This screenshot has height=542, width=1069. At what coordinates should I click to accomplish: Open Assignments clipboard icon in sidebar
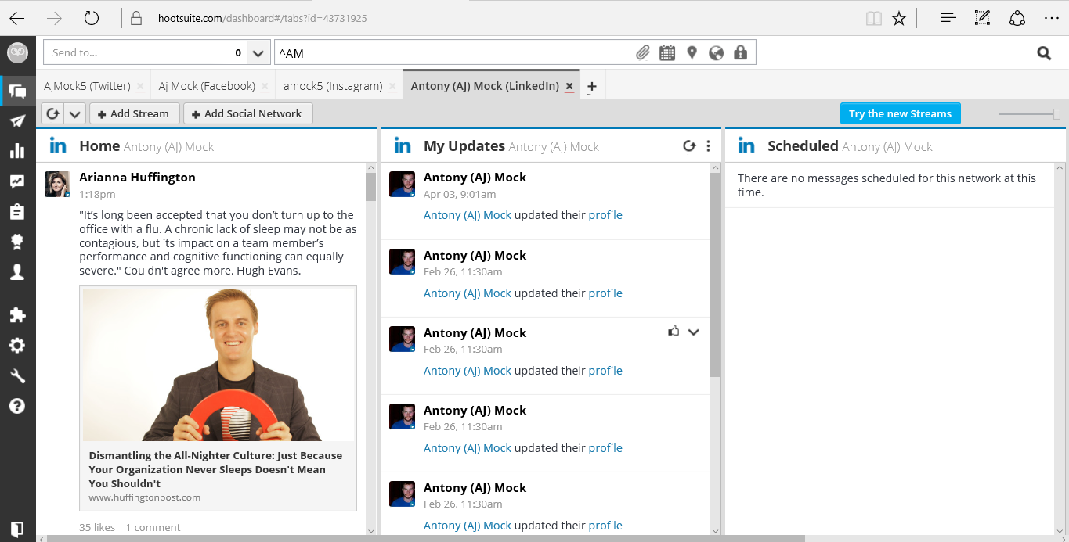[x=17, y=212]
